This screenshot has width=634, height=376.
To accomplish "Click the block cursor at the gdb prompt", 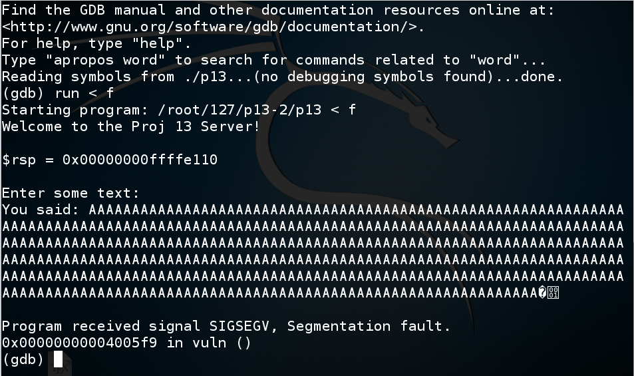I will pyautogui.click(x=58, y=359).
